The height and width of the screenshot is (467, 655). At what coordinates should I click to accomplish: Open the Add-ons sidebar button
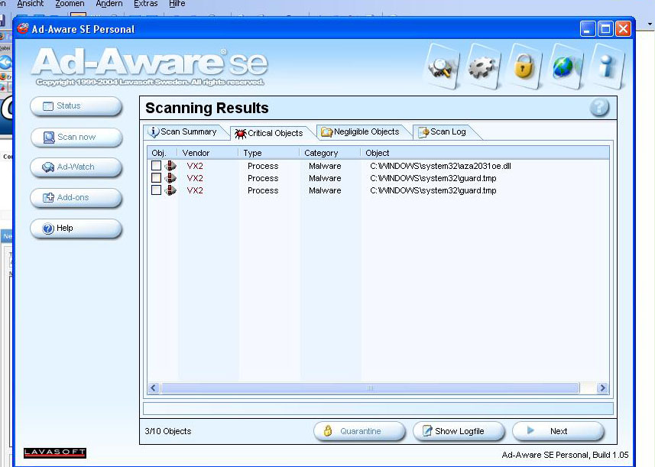pos(76,197)
